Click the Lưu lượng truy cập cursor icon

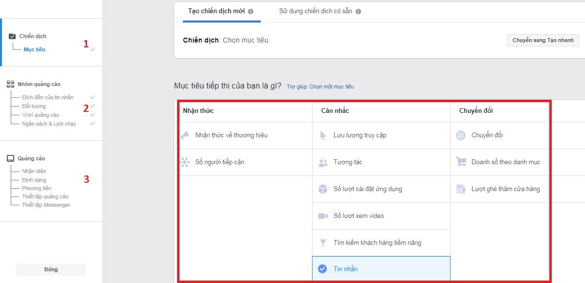pos(323,135)
